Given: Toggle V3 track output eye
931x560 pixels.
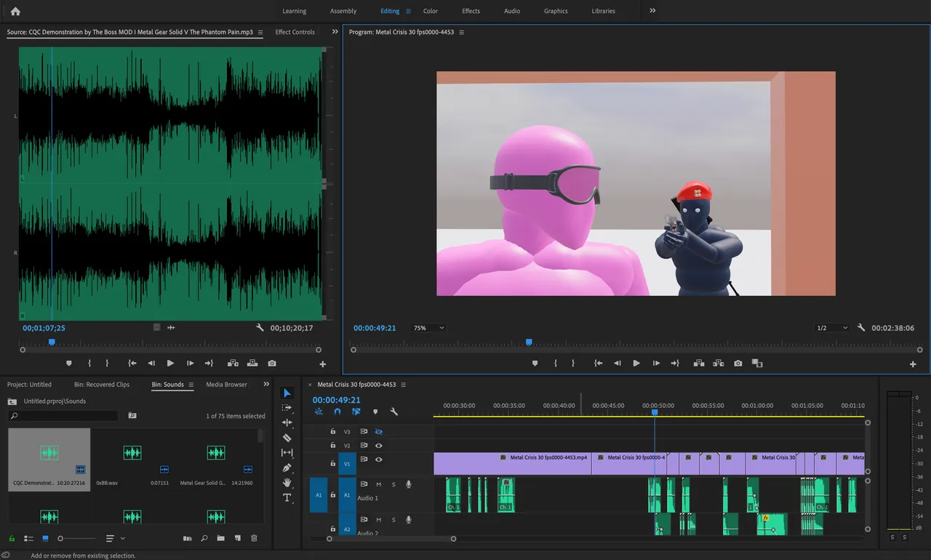Looking at the screenshot, I should coord(378,431).
